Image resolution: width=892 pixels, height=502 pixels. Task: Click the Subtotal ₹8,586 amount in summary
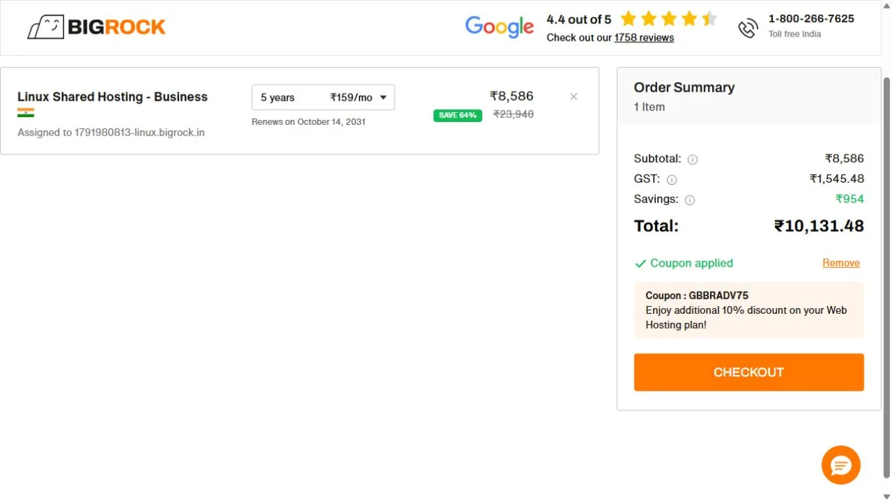pyautogui.click(x=845, y=158)
